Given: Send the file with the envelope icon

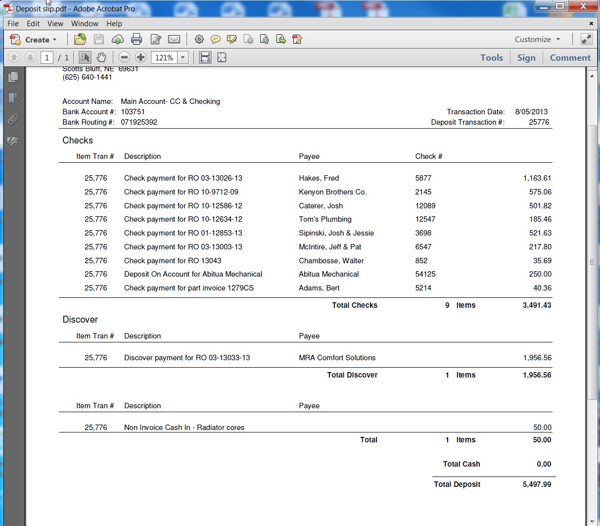Looking at the screenshot, I should (x=174, y=39).
